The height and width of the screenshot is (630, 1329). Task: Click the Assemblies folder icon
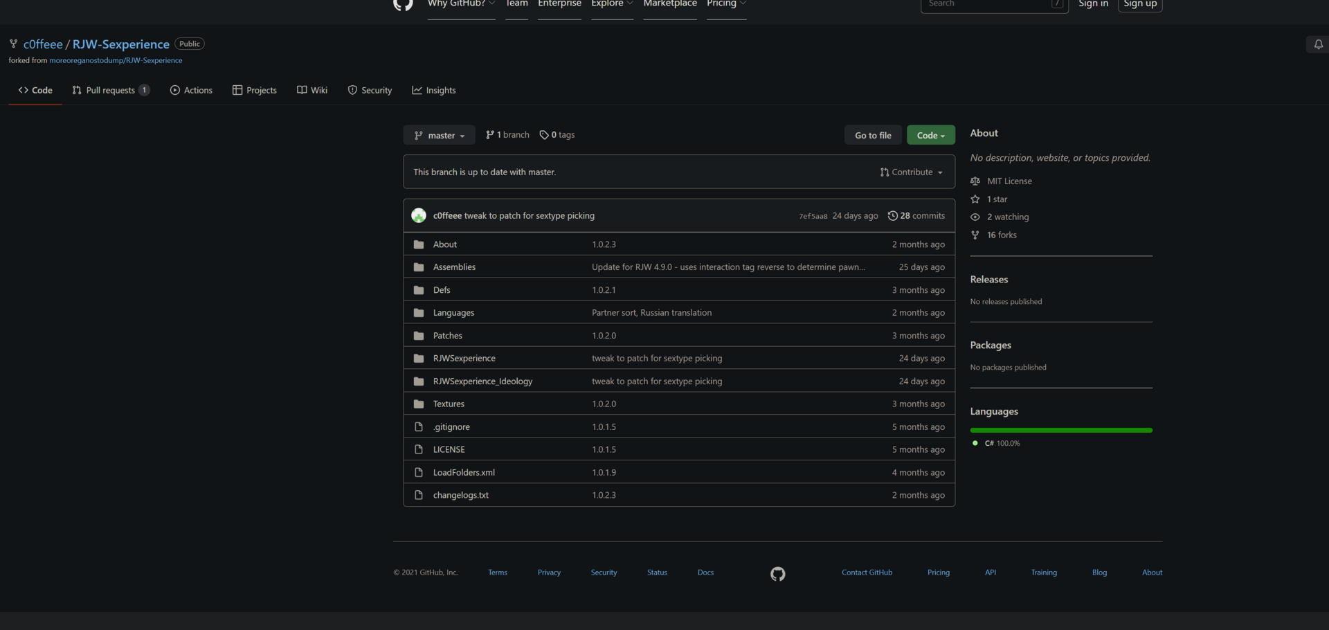coord(419,267)
